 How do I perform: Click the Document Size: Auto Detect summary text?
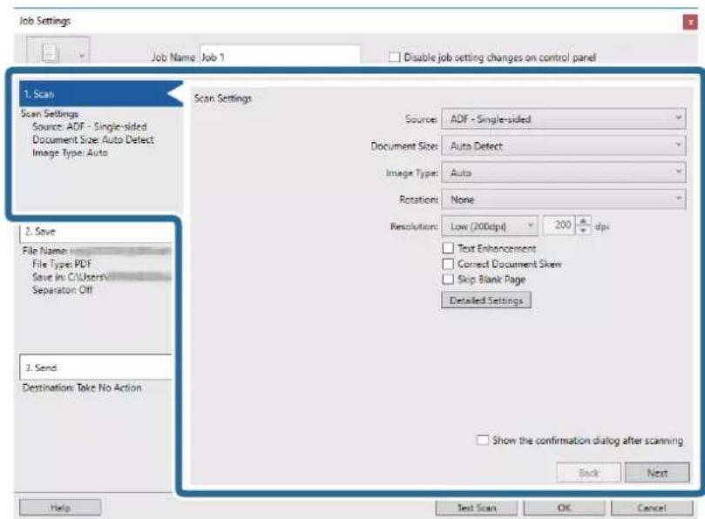93,139
